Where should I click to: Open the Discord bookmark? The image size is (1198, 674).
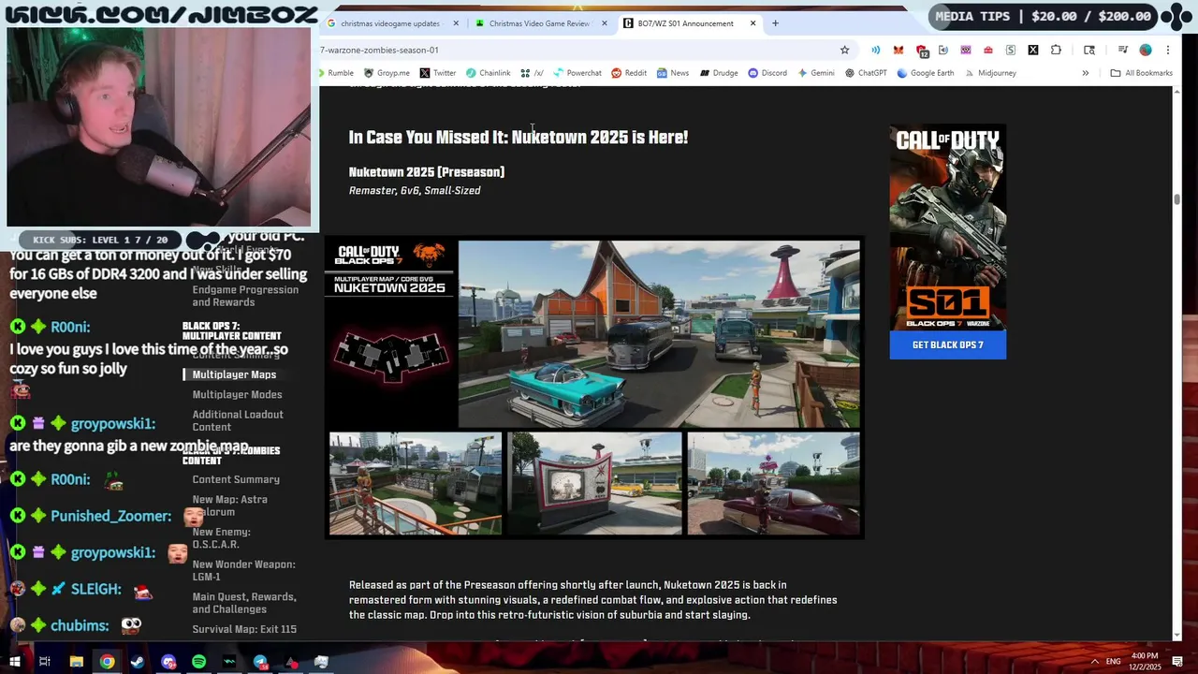[767, 73]
